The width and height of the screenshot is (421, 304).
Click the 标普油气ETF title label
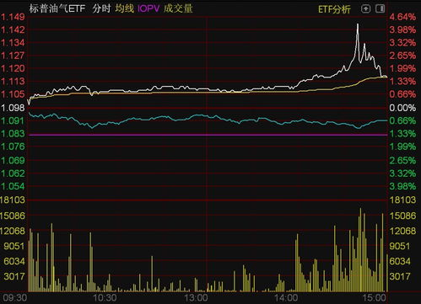(57, 8)
